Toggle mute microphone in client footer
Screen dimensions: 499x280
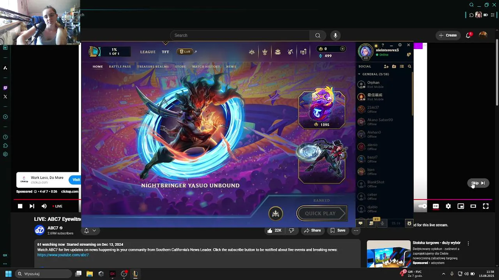pyautogui.click(x=382, y=223)
